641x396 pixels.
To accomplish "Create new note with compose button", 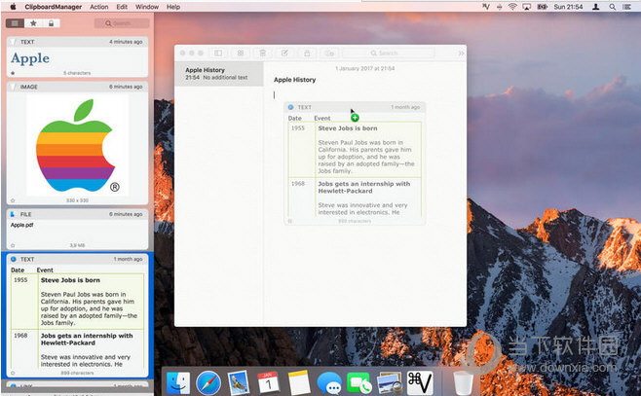I will coord(284,54).
